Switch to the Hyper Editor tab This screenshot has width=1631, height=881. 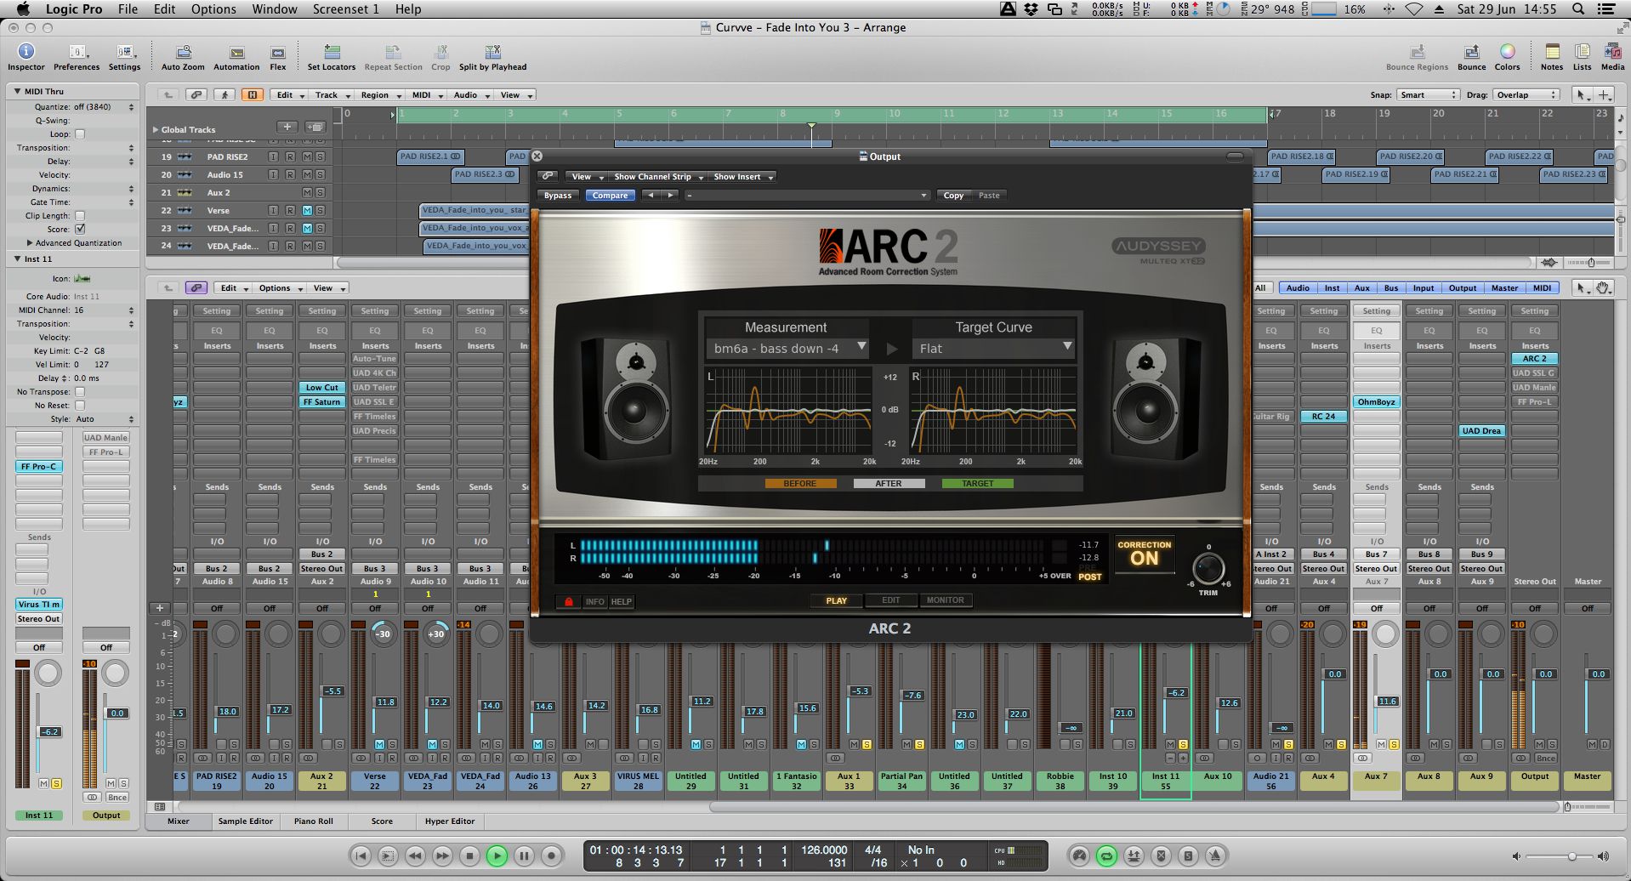point(450,821)
